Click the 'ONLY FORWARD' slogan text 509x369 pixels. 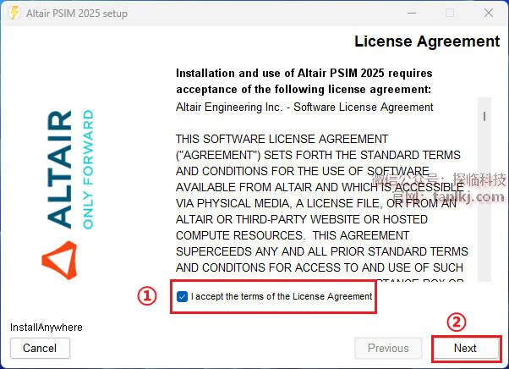coord(88,169)
